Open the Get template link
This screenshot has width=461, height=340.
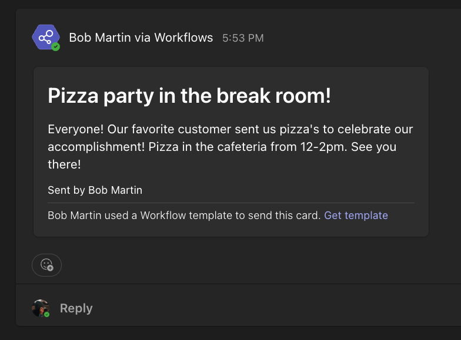(x=356, y=215)
